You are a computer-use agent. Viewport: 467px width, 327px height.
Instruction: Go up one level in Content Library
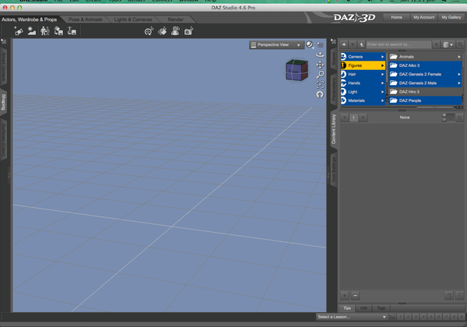(361, 44)
